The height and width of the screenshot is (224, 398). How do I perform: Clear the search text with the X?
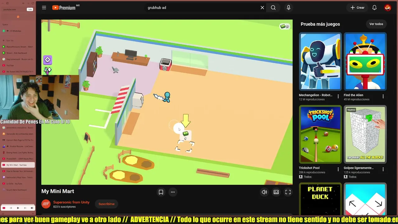[x=262, y=8]
